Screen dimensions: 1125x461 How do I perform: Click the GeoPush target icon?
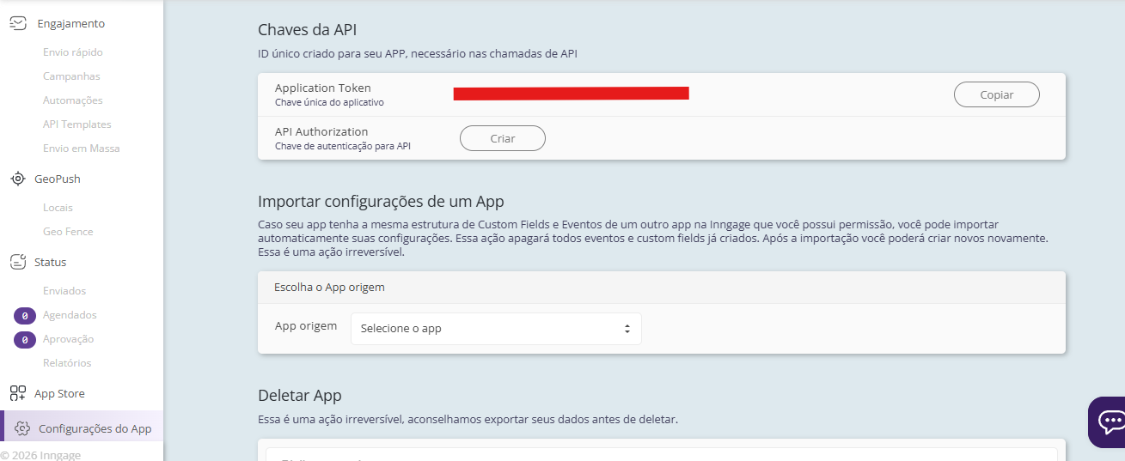pyautogui.click(x=18, y=179)
